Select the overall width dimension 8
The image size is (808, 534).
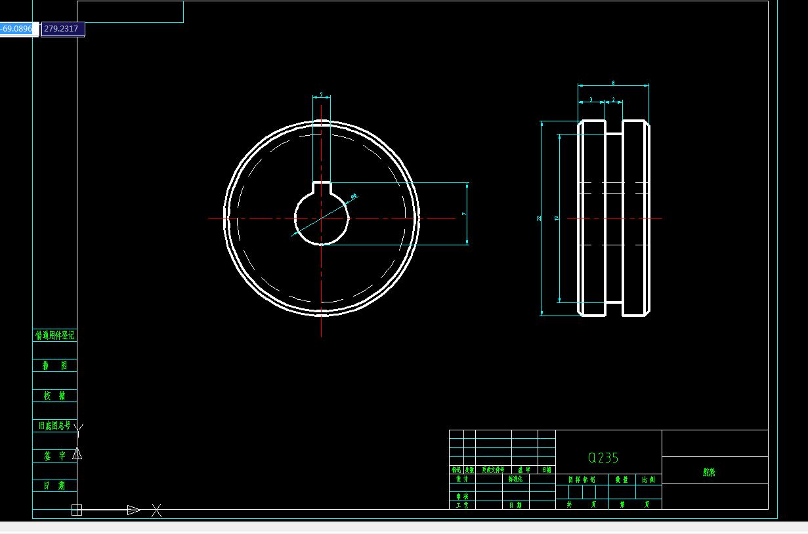(613, 83)
